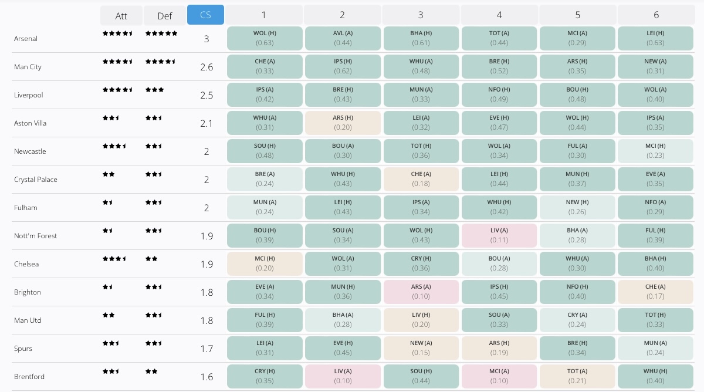Sort by the Att column header
The image size is (704, 392).
tap(121, 15)
